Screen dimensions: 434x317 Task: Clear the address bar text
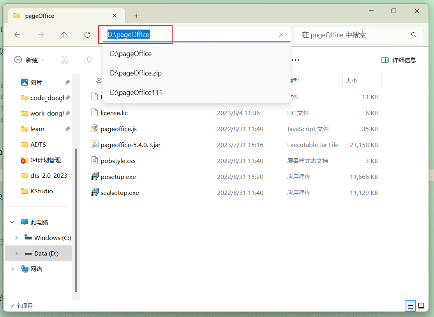(281, 35)
